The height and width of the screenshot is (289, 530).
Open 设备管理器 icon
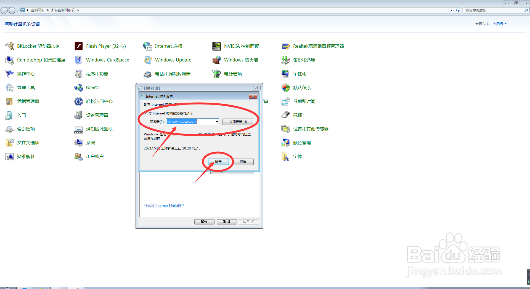[x=79, y=115]
